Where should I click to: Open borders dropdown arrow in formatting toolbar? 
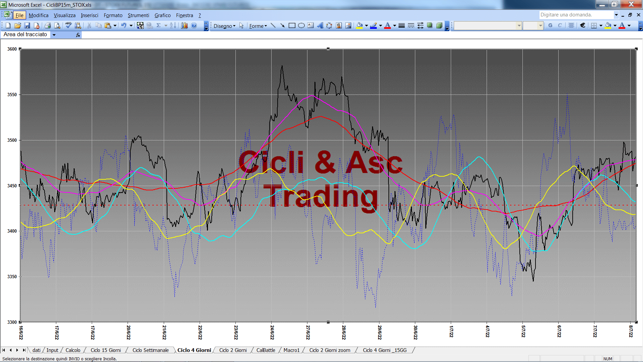point(601,25)
